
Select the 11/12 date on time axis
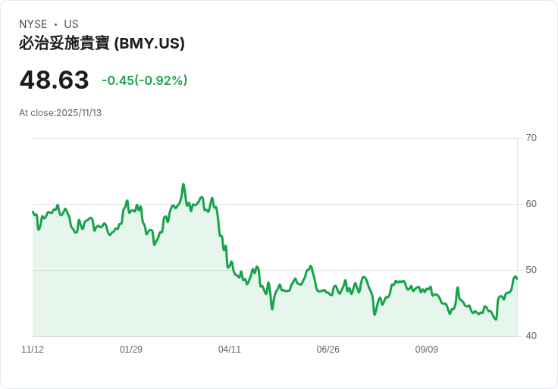pyautogui.click(x=33, y=350)
